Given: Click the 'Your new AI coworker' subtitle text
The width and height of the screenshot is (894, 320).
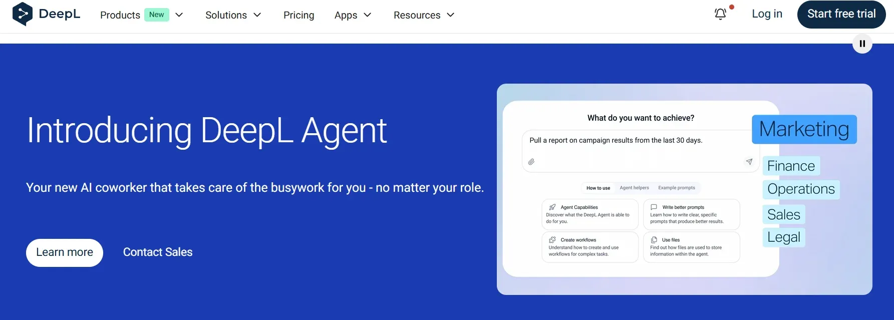Looking at the screenshot, I should pyautogui.click(x=255, y=188).
